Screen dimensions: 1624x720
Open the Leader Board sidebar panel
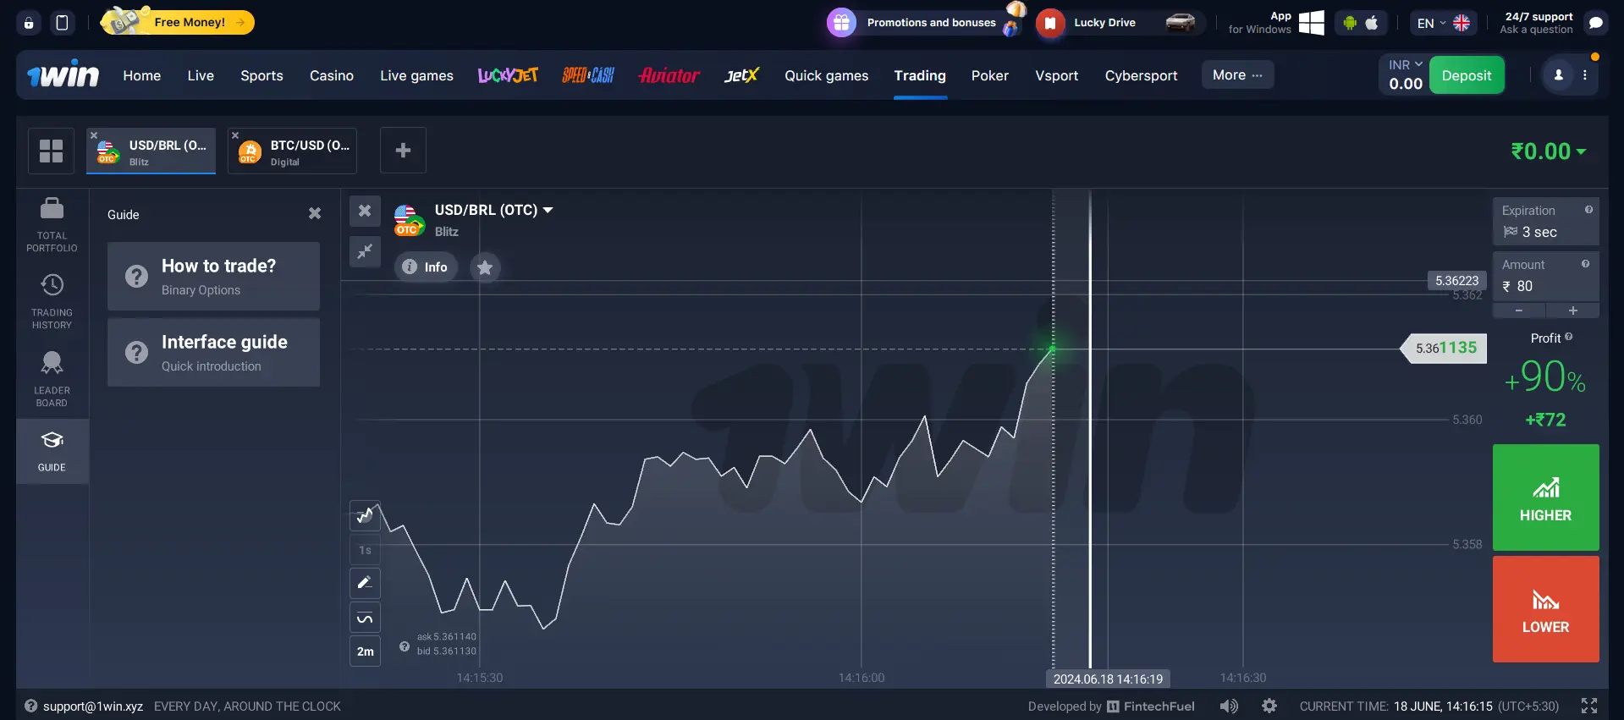[52, 379]
